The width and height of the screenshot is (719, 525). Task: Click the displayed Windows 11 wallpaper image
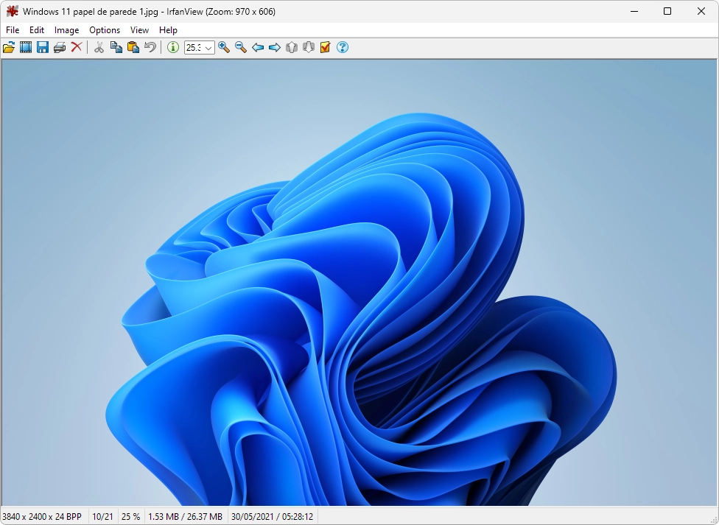tap(359, 283)
